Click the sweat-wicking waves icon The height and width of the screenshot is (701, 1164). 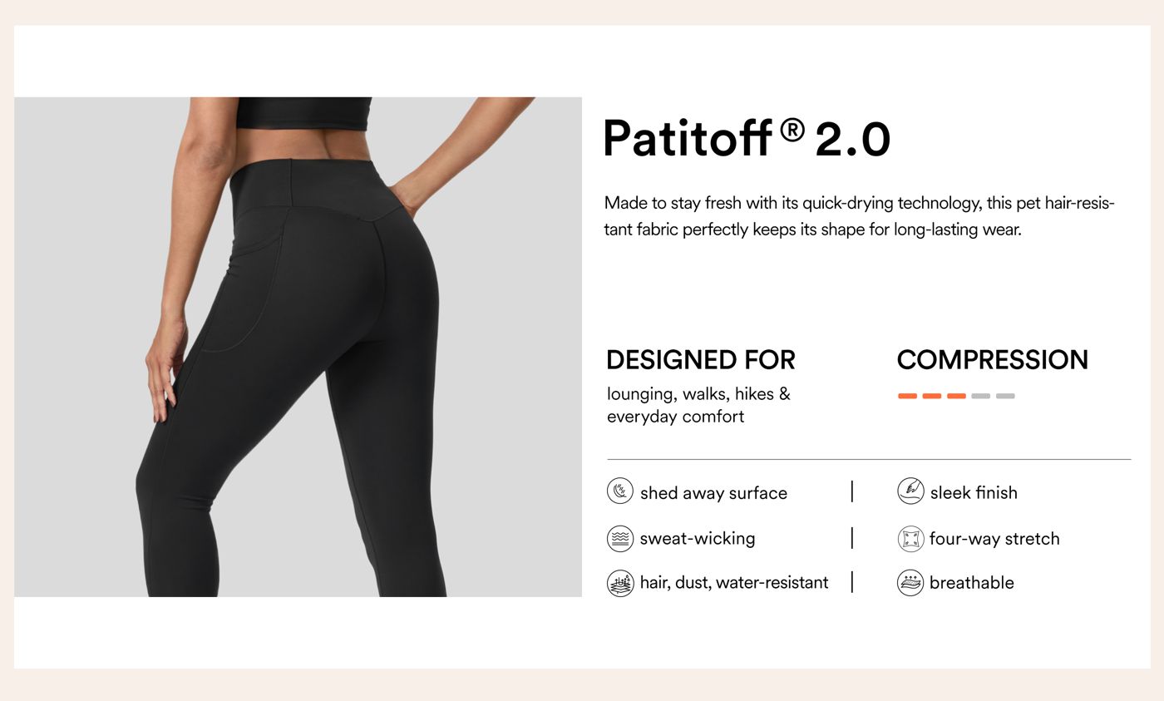[x=620, y=539]
